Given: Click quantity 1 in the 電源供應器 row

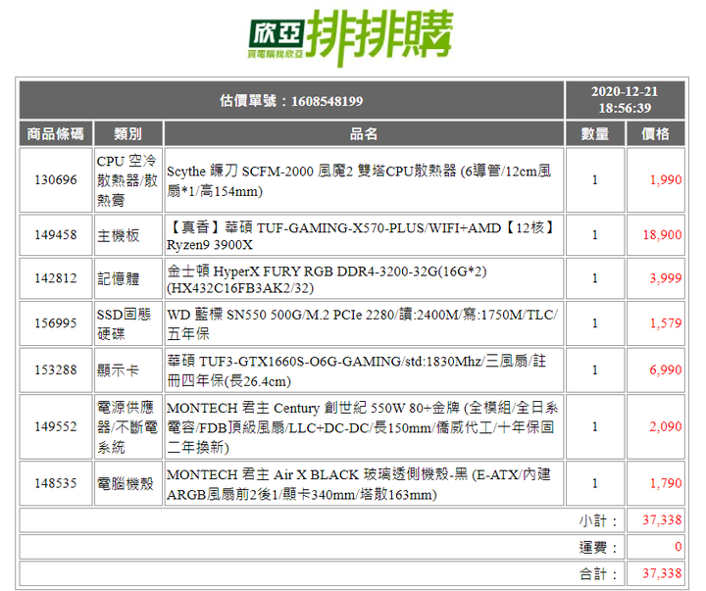Looking at the screenshot, I should (x=595, y=426).
